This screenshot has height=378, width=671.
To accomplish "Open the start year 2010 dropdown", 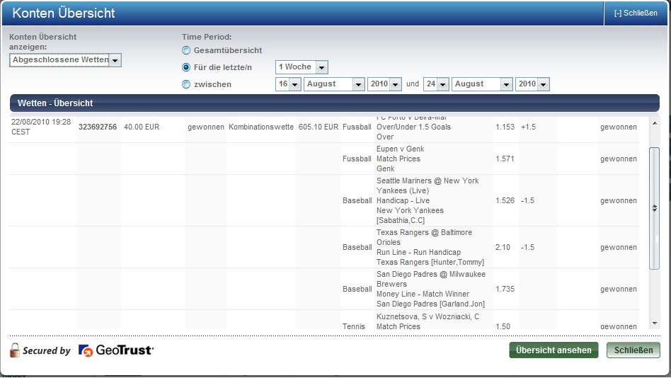I will tap(384, 84).
